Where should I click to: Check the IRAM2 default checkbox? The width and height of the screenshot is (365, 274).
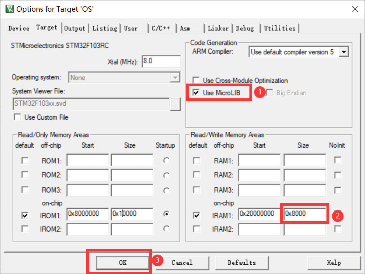pyautogui.click(x=197, y=229)
